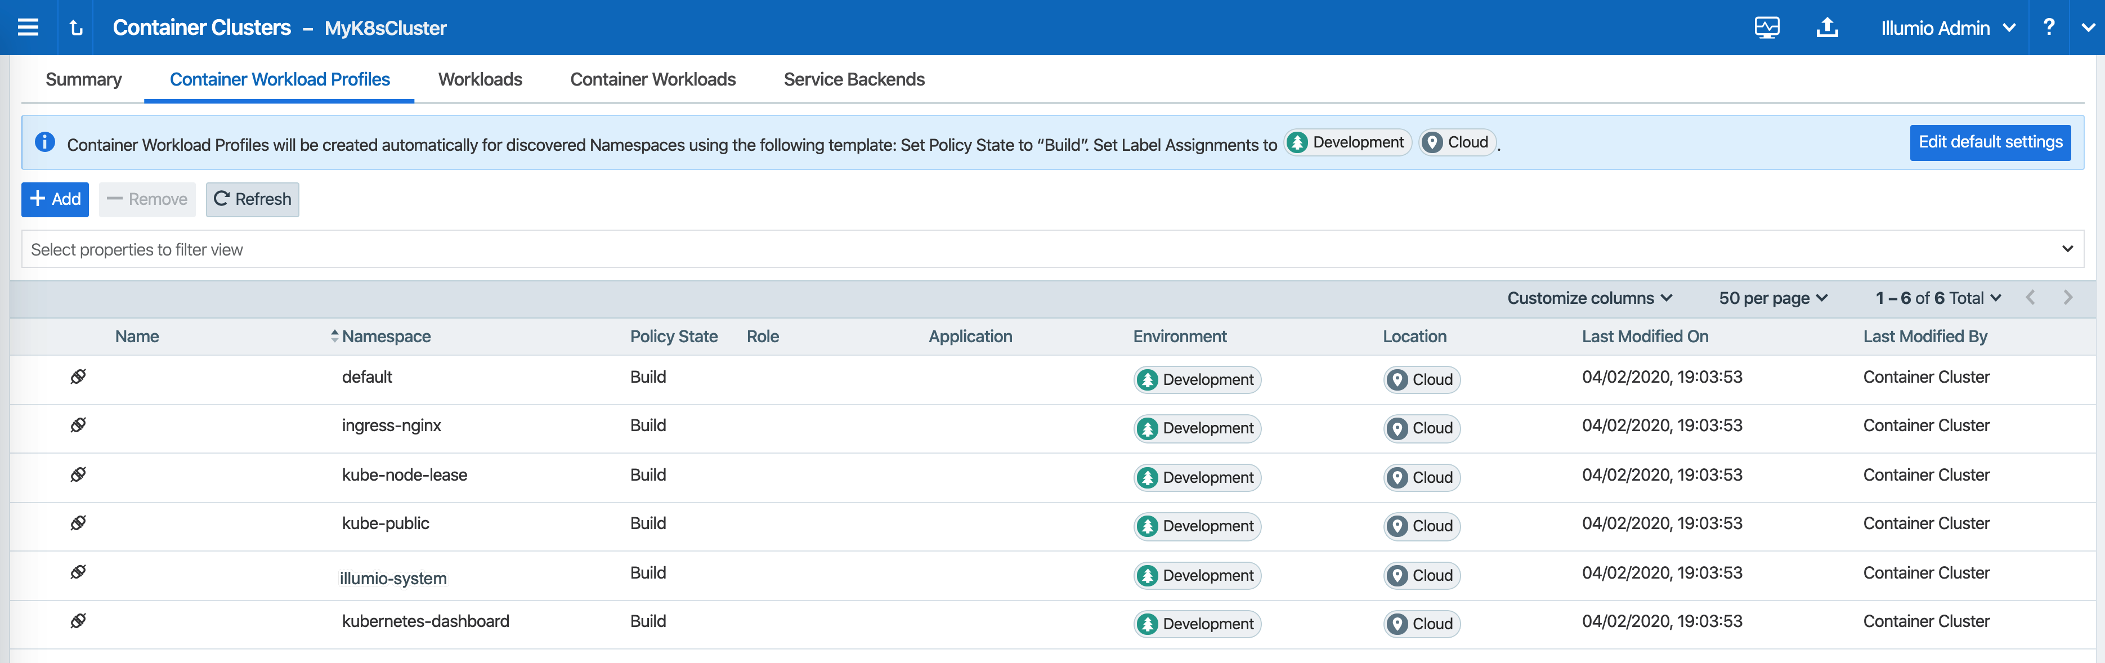Image resolution: width=2105 pixels, height=663 pixels.
Task: Click the export/upload icon in the header
Action: [x=1828, y=27]
